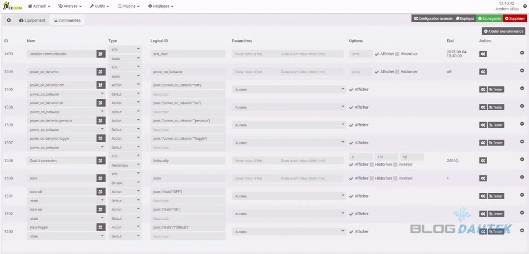
Task: Open Aucune parameter dropdown for state off
Action: tap(289, 196)
